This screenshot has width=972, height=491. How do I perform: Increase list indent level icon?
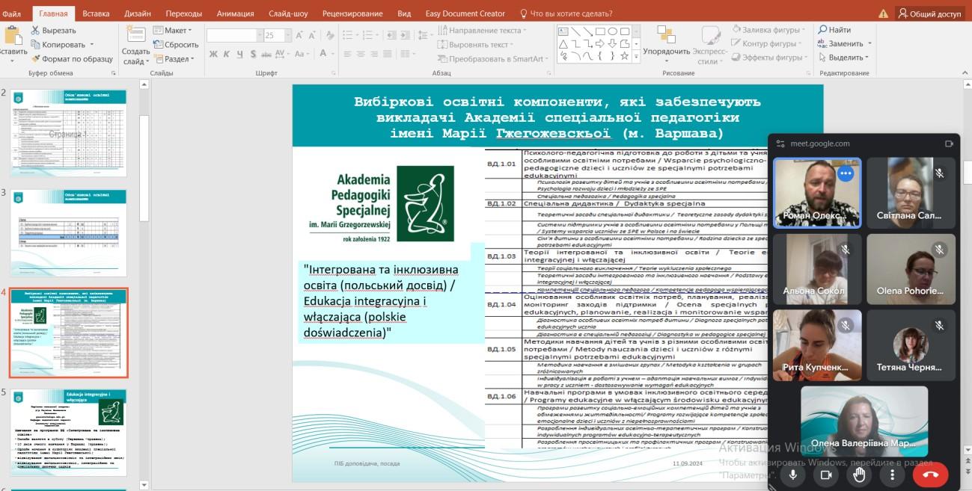(405, 35)
